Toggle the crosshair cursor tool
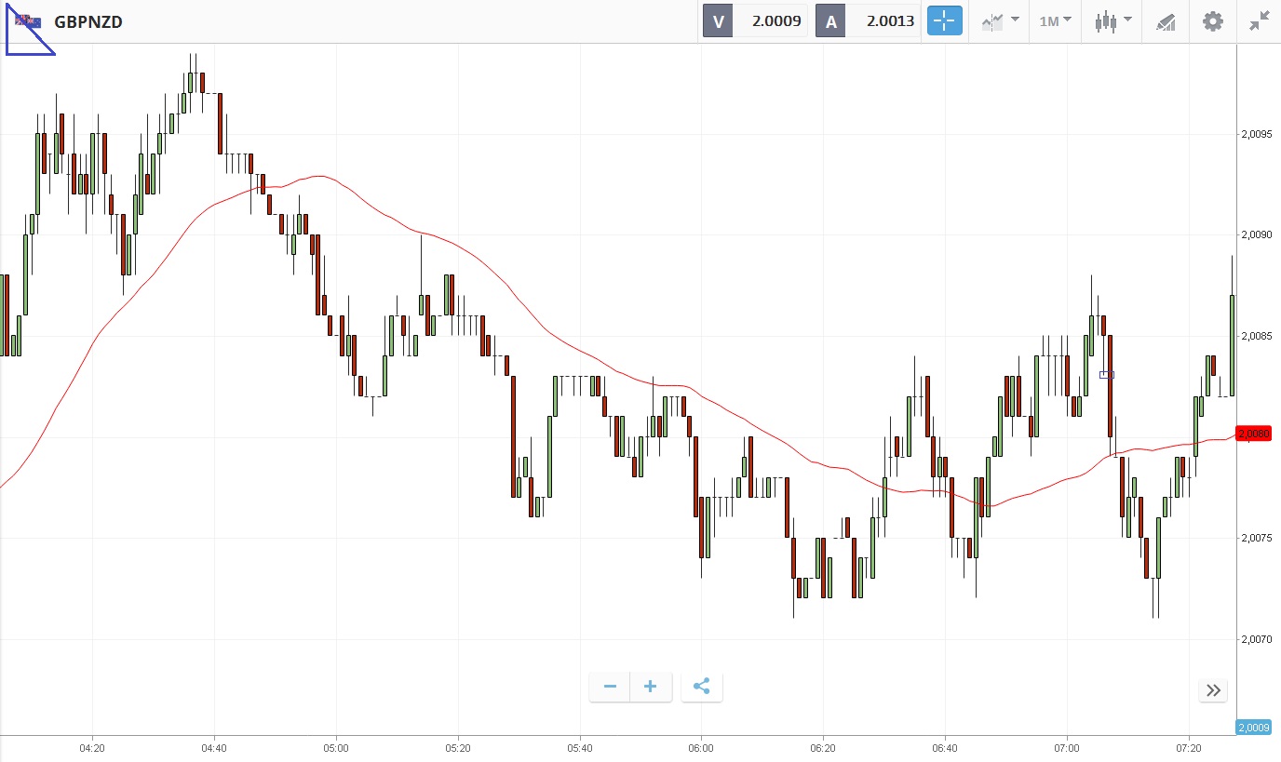Screen dimensions: 1281x762 pos(944,20)
